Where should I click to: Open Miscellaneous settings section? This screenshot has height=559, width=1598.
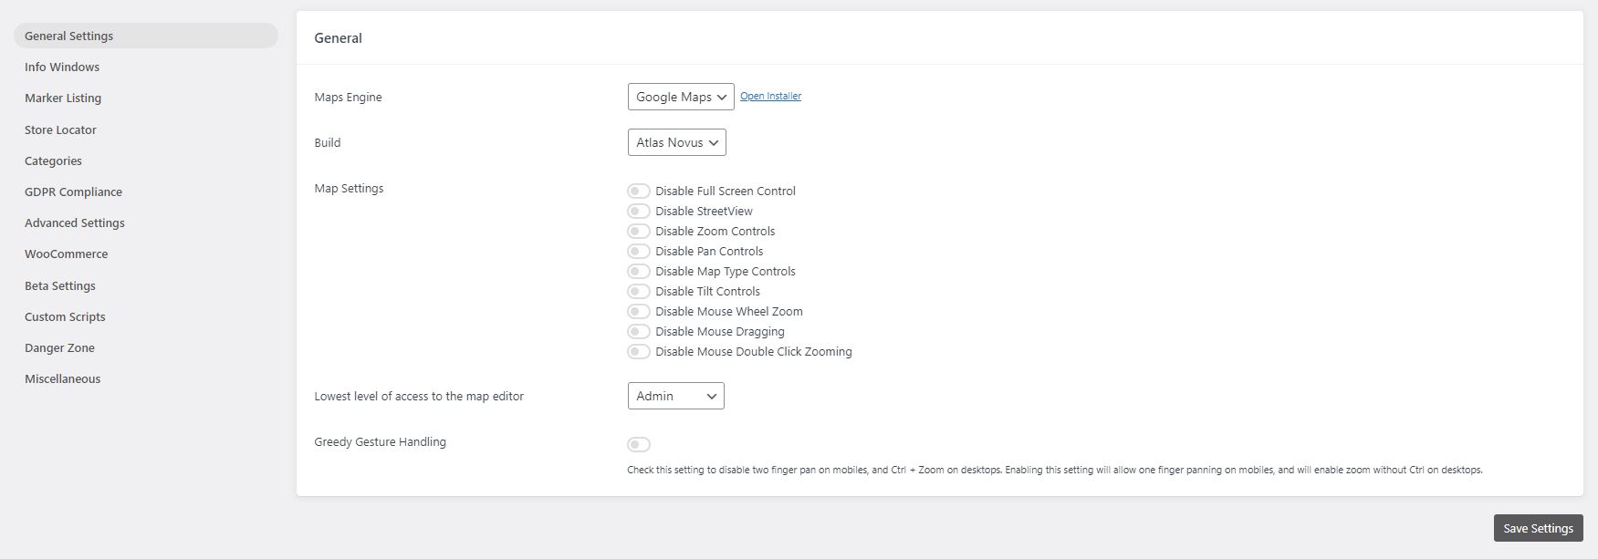click(63, 378)
